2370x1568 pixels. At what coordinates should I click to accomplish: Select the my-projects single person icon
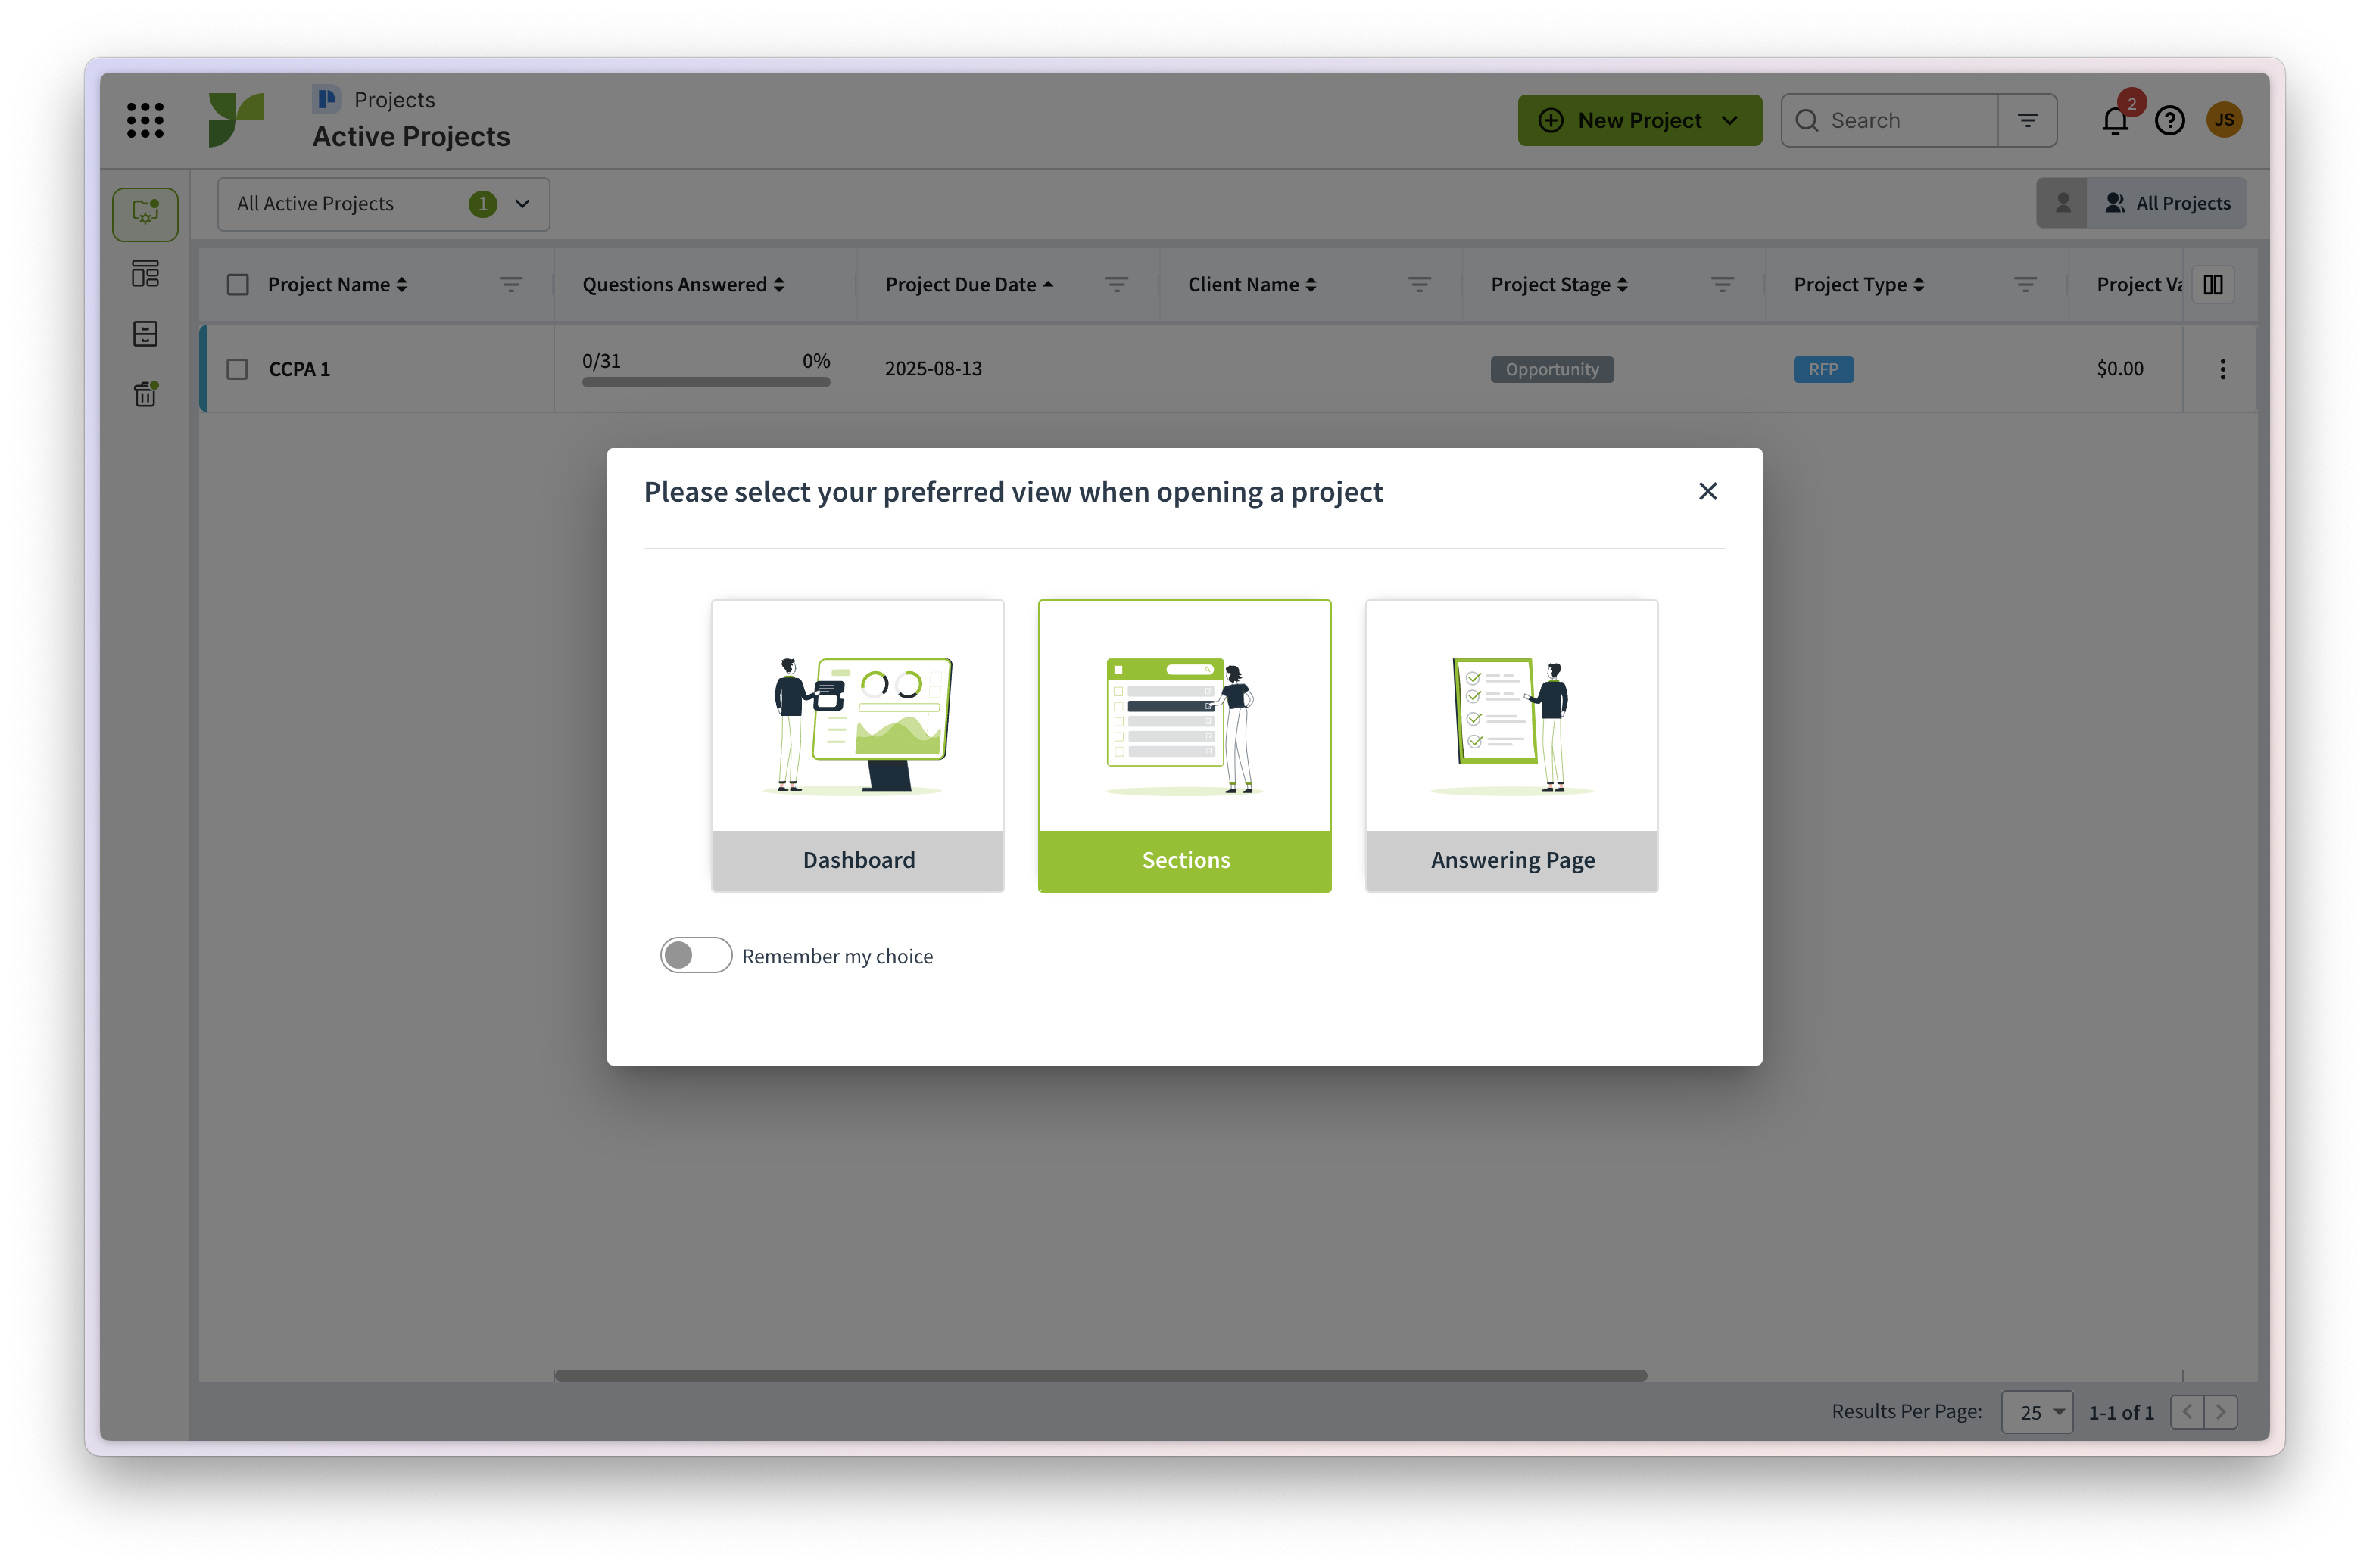2062,203
